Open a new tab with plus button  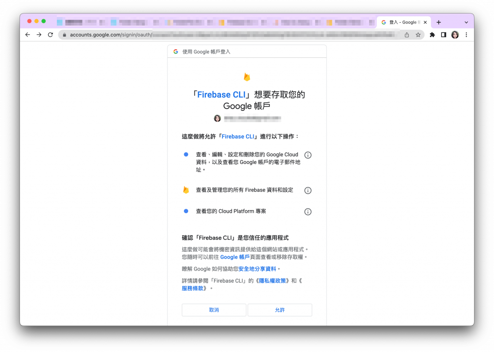point(439,22)
